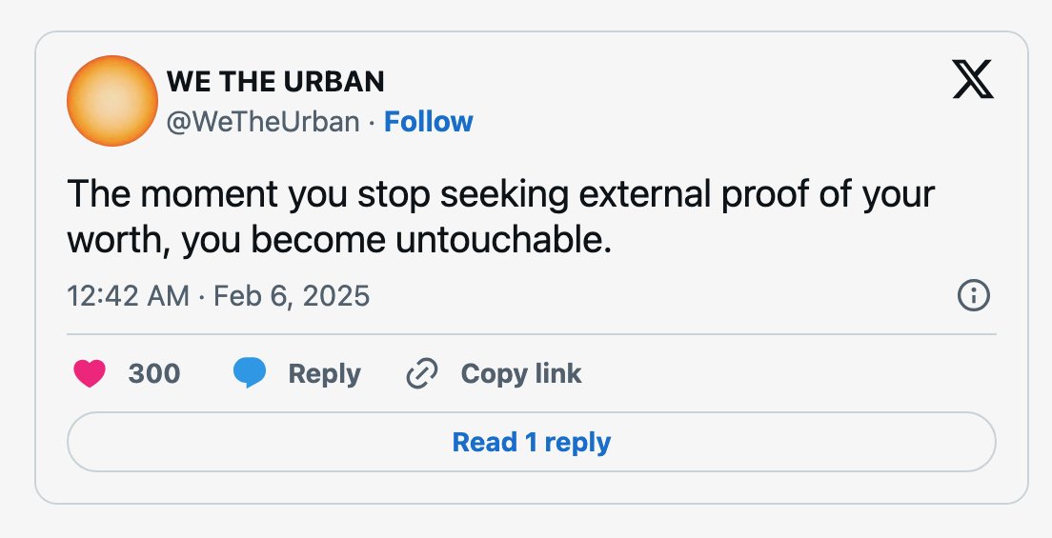This screenshot has width=1052, height=538.
Task: Open the WE THE URBAN display name
Action: [275, 82]
